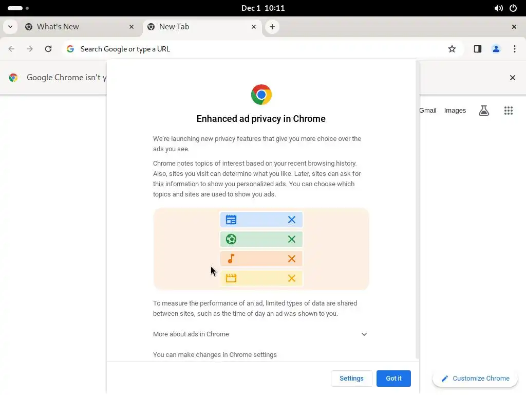Reload the page
This screenshot has height=395, width=526.
coord(48,49)
